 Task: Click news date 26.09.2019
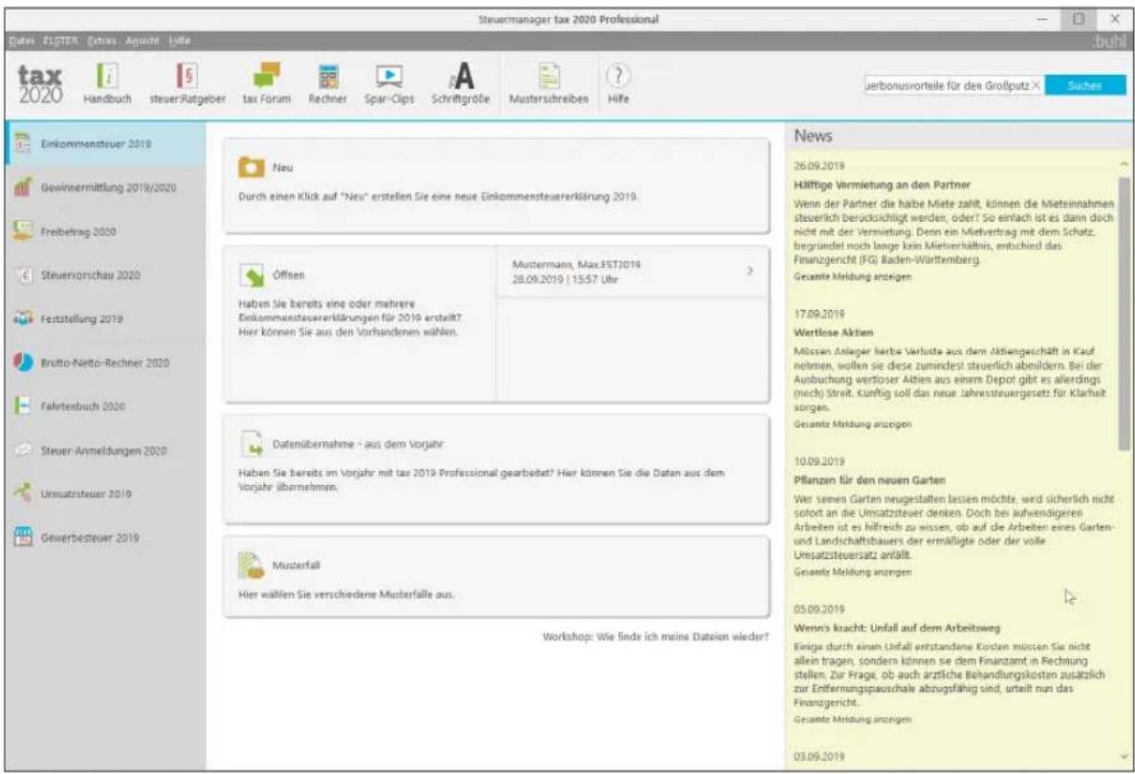[x=819, y=166]
